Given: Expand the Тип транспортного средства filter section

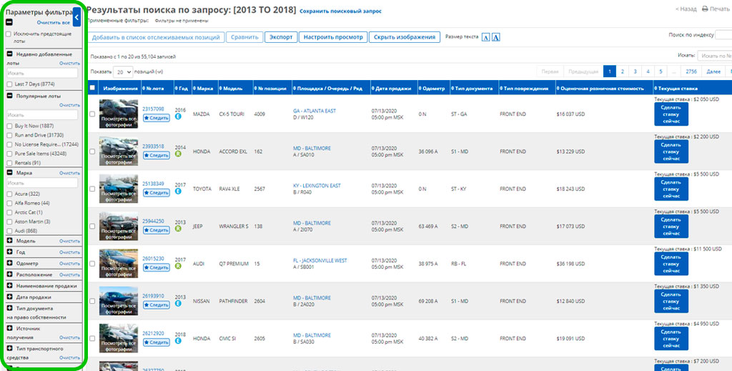Looking at the screenshot, I should click(10, 349).
